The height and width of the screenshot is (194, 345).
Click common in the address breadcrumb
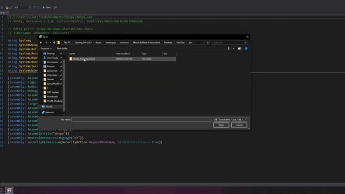(125, 43)
